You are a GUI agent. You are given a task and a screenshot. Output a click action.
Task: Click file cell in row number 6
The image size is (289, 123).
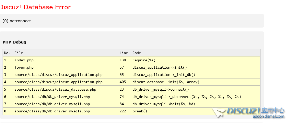coord(66,97)
